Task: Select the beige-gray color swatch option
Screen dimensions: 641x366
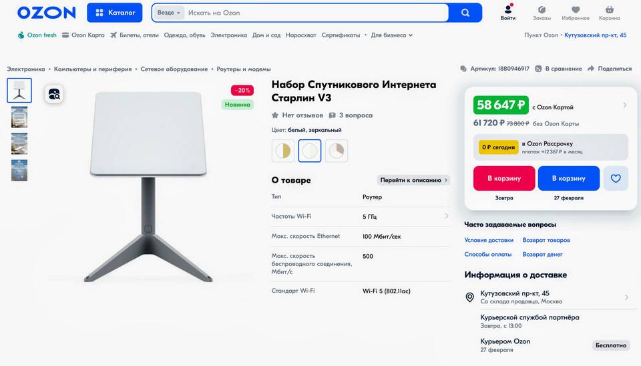Action: click(x=337, y=151)
